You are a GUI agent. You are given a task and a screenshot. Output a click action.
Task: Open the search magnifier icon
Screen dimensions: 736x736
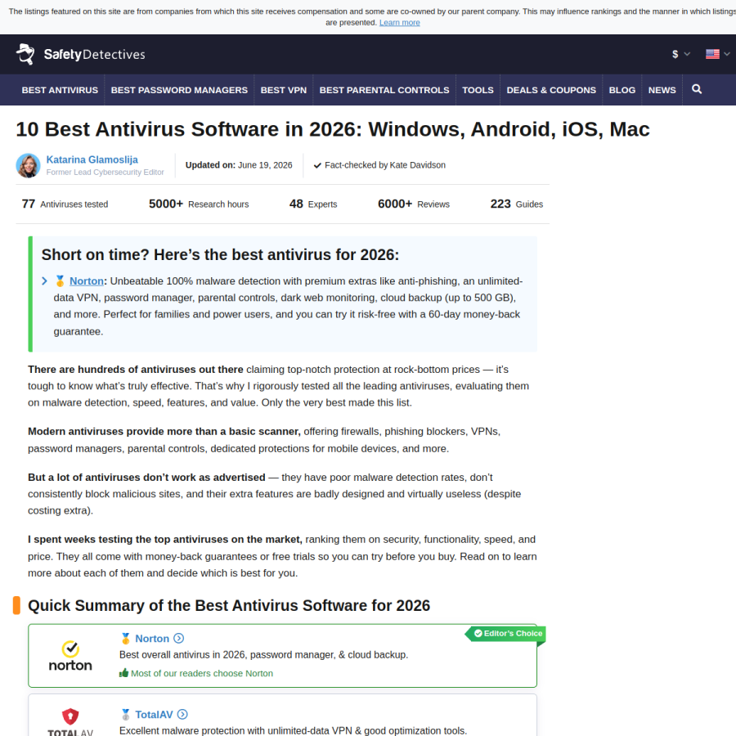[x=697, y=89]
